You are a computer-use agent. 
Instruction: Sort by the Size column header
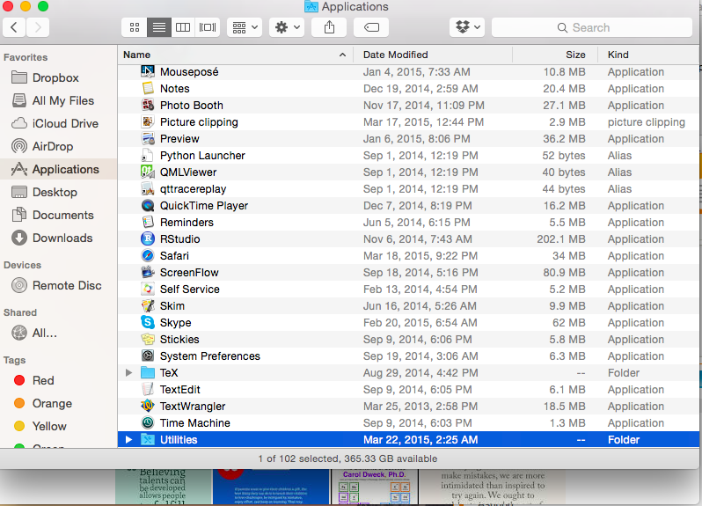(555, 55)
